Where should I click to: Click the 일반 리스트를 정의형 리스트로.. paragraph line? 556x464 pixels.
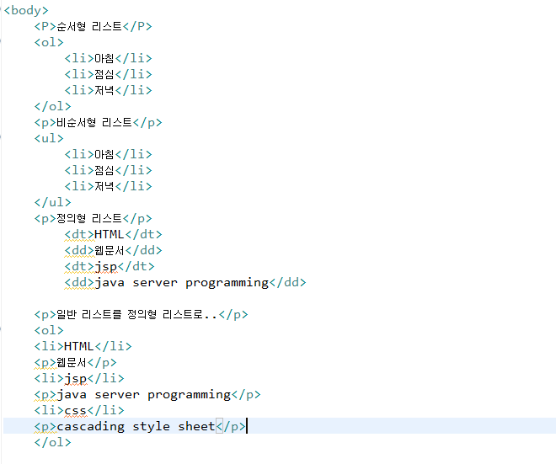click(x=141, y=314)
